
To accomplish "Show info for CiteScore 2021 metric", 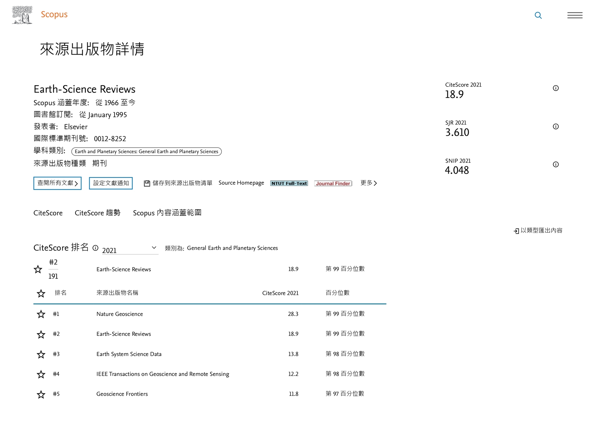I will [x=556, y=88].
